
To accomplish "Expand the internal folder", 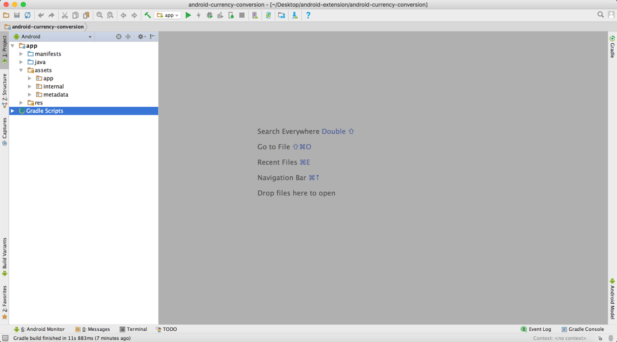I will click(30, 86).
